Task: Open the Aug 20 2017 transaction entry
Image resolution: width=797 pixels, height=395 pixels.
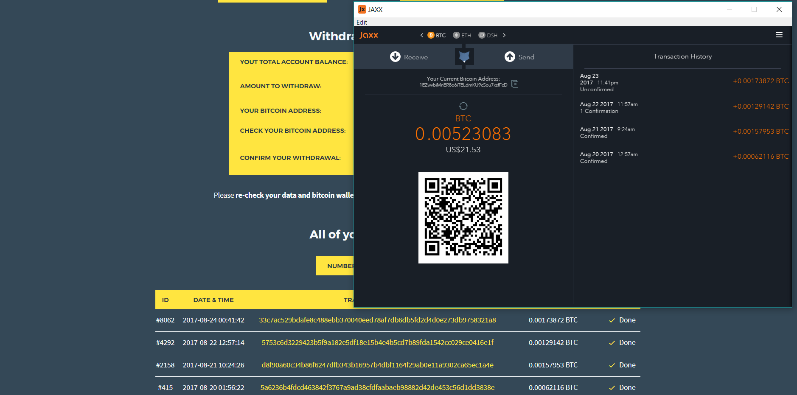Action: pyautogui.click(x=682, y=157)
